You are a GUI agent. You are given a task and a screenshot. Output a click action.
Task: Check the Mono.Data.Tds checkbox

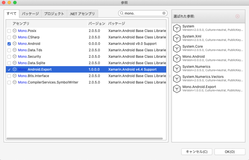point(9,50)
